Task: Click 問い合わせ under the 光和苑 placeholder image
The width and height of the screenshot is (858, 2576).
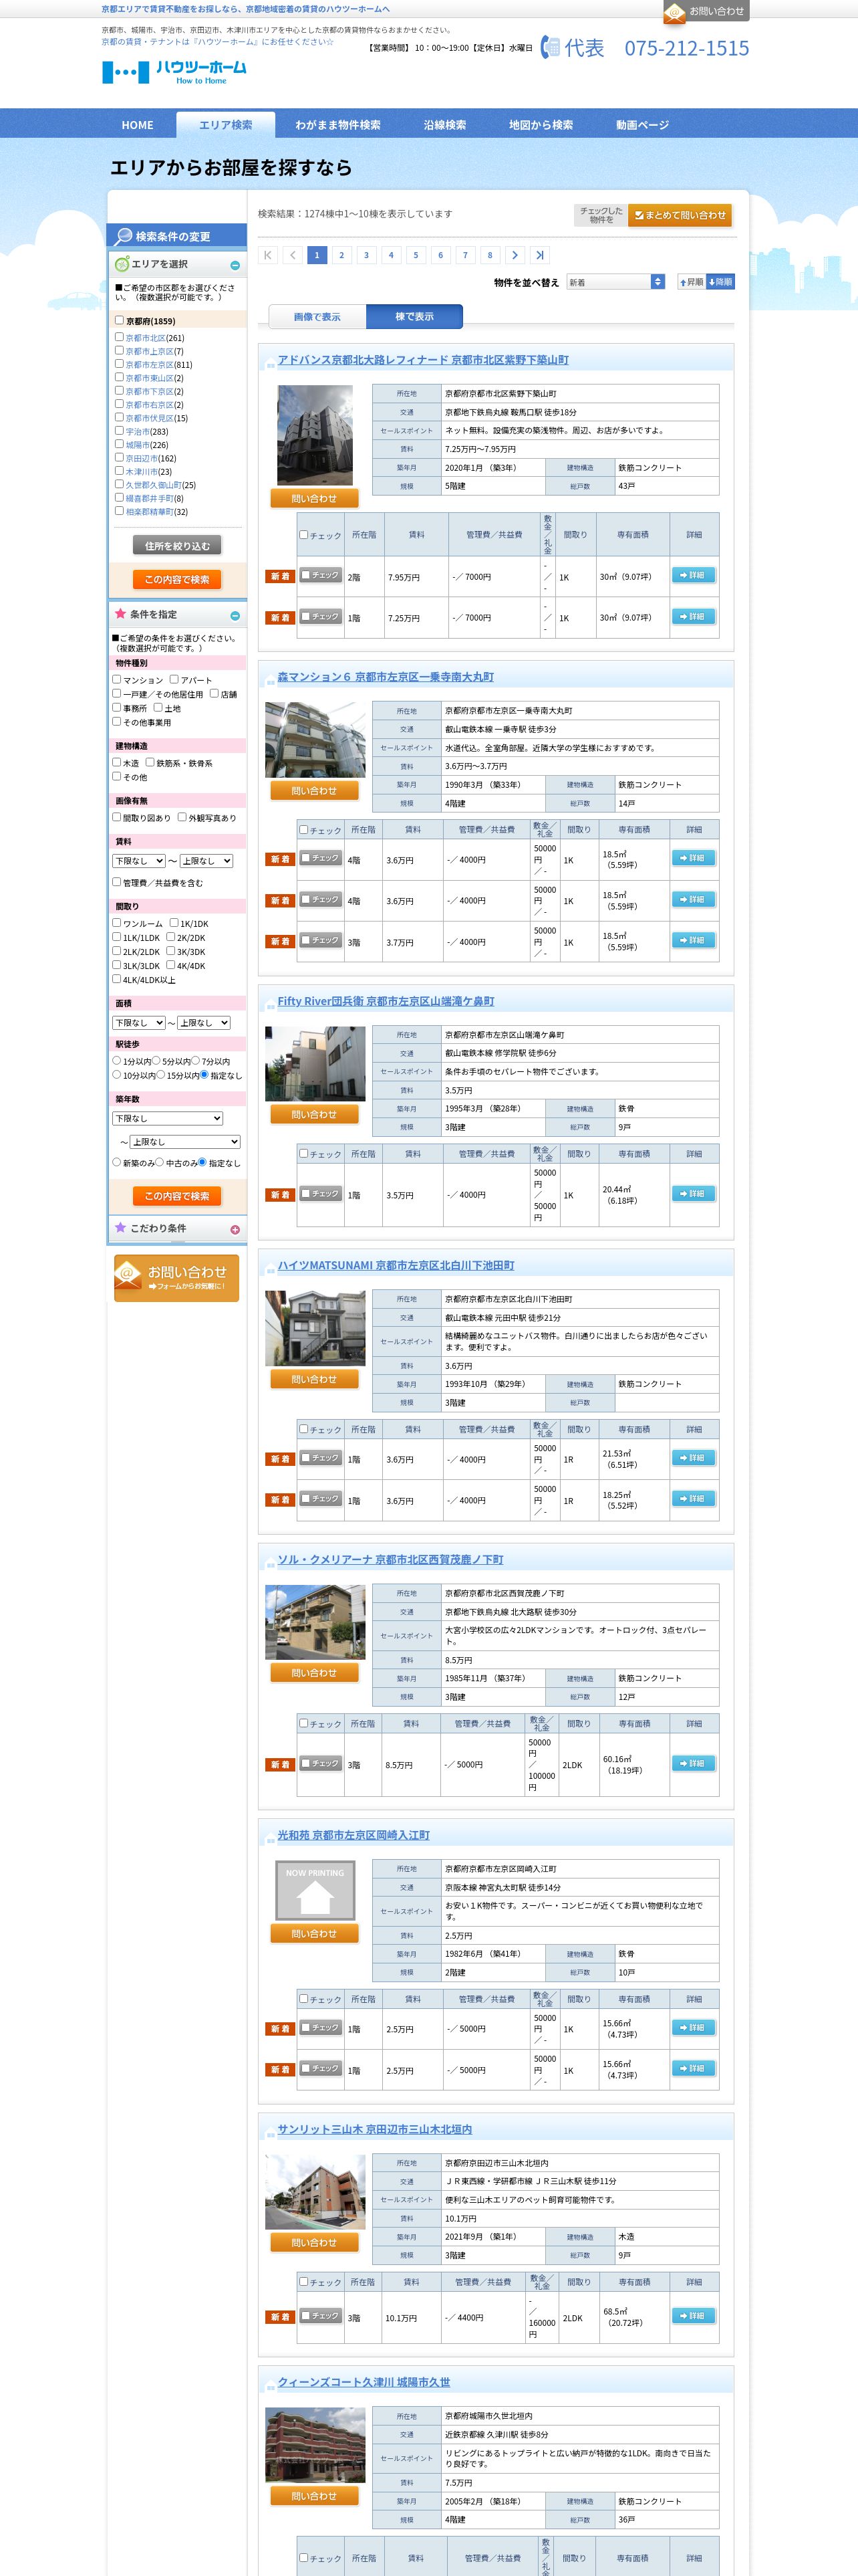Action: pyautogui.click(x=313, y=1933)
